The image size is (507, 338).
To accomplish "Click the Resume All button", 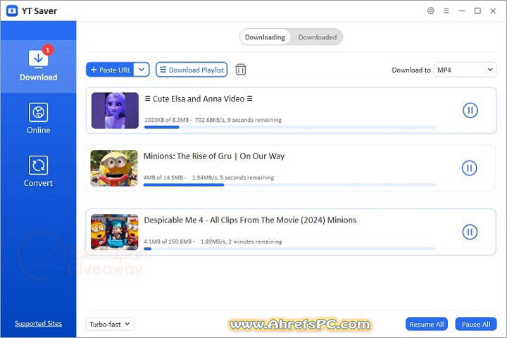I will tap(427, 324).
